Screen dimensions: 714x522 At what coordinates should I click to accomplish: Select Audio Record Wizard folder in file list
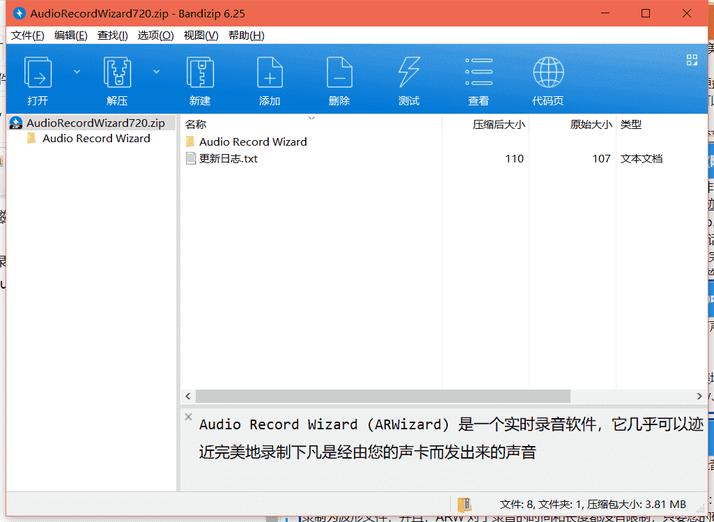pyautogui.click(x=253, y=141)
